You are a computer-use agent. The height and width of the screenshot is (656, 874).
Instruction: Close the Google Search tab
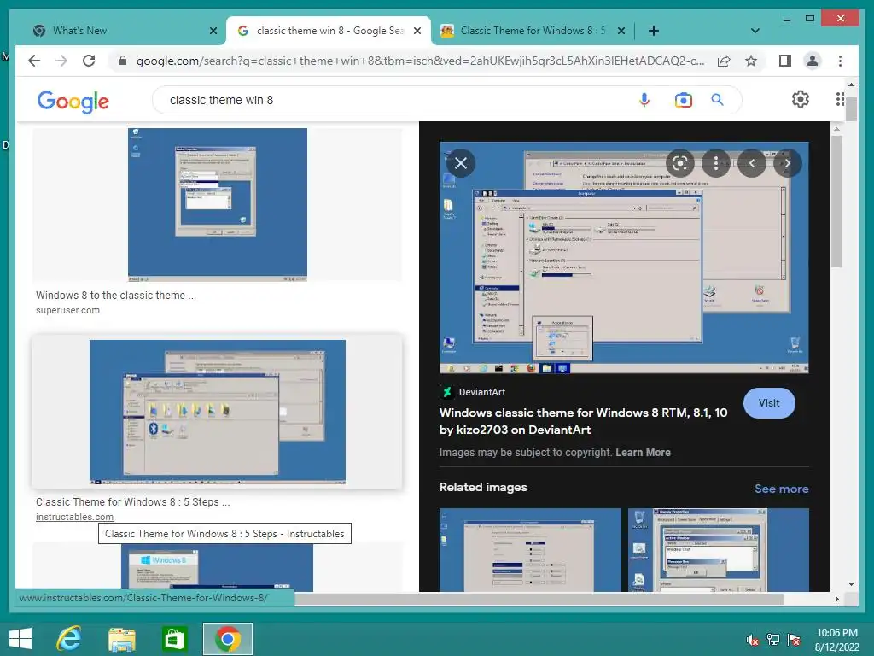tap(417, 31)
